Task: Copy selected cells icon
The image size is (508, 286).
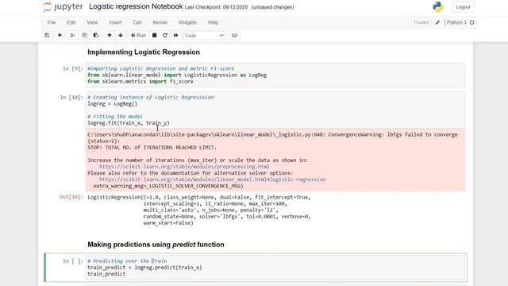Action: click(84, 35)
